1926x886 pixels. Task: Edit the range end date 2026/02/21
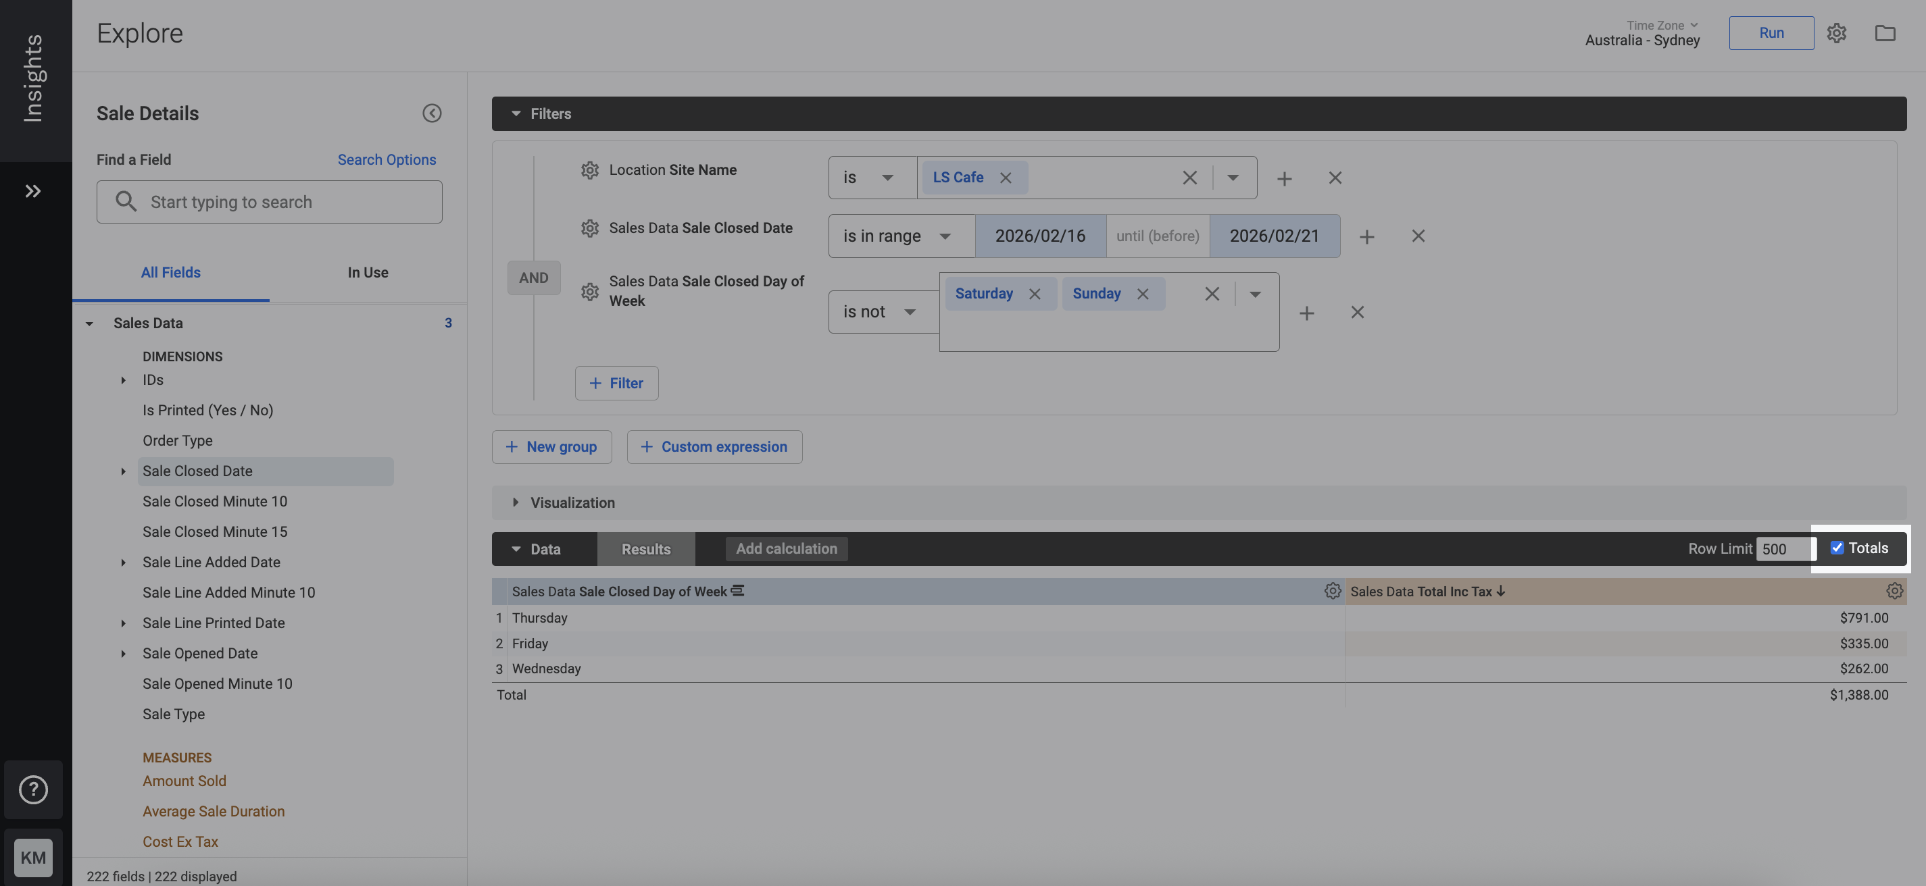pyautogui.click(x=1275, y=236)
